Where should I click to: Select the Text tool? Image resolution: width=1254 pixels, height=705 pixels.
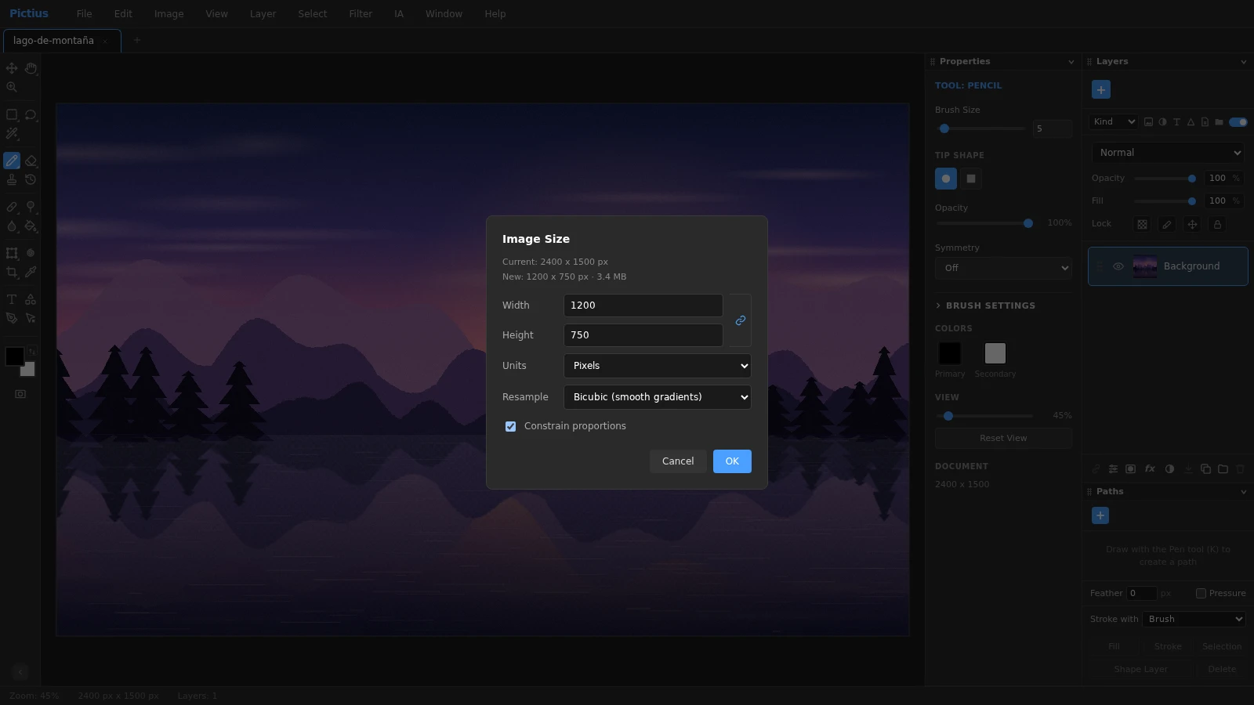click(12, 299)
